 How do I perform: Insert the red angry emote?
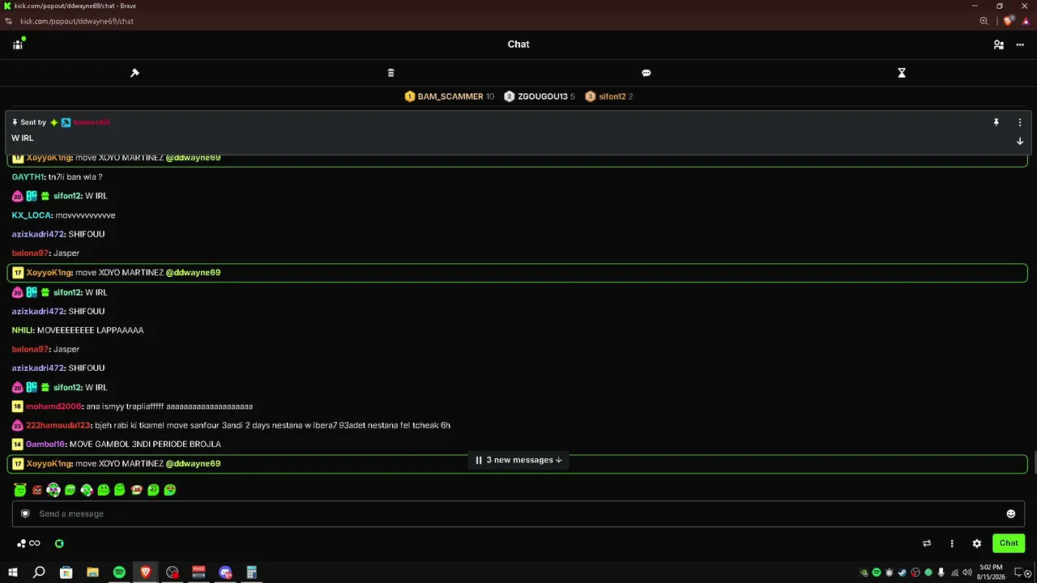(36, 490)
